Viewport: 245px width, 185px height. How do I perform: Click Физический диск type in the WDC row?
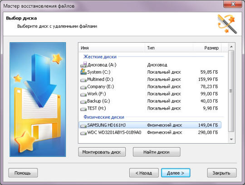[x=164, y=133]
